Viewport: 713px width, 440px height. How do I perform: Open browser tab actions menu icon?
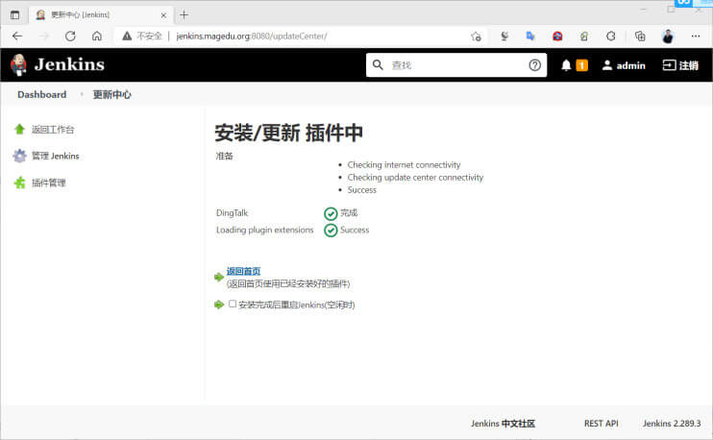[15, 15]
